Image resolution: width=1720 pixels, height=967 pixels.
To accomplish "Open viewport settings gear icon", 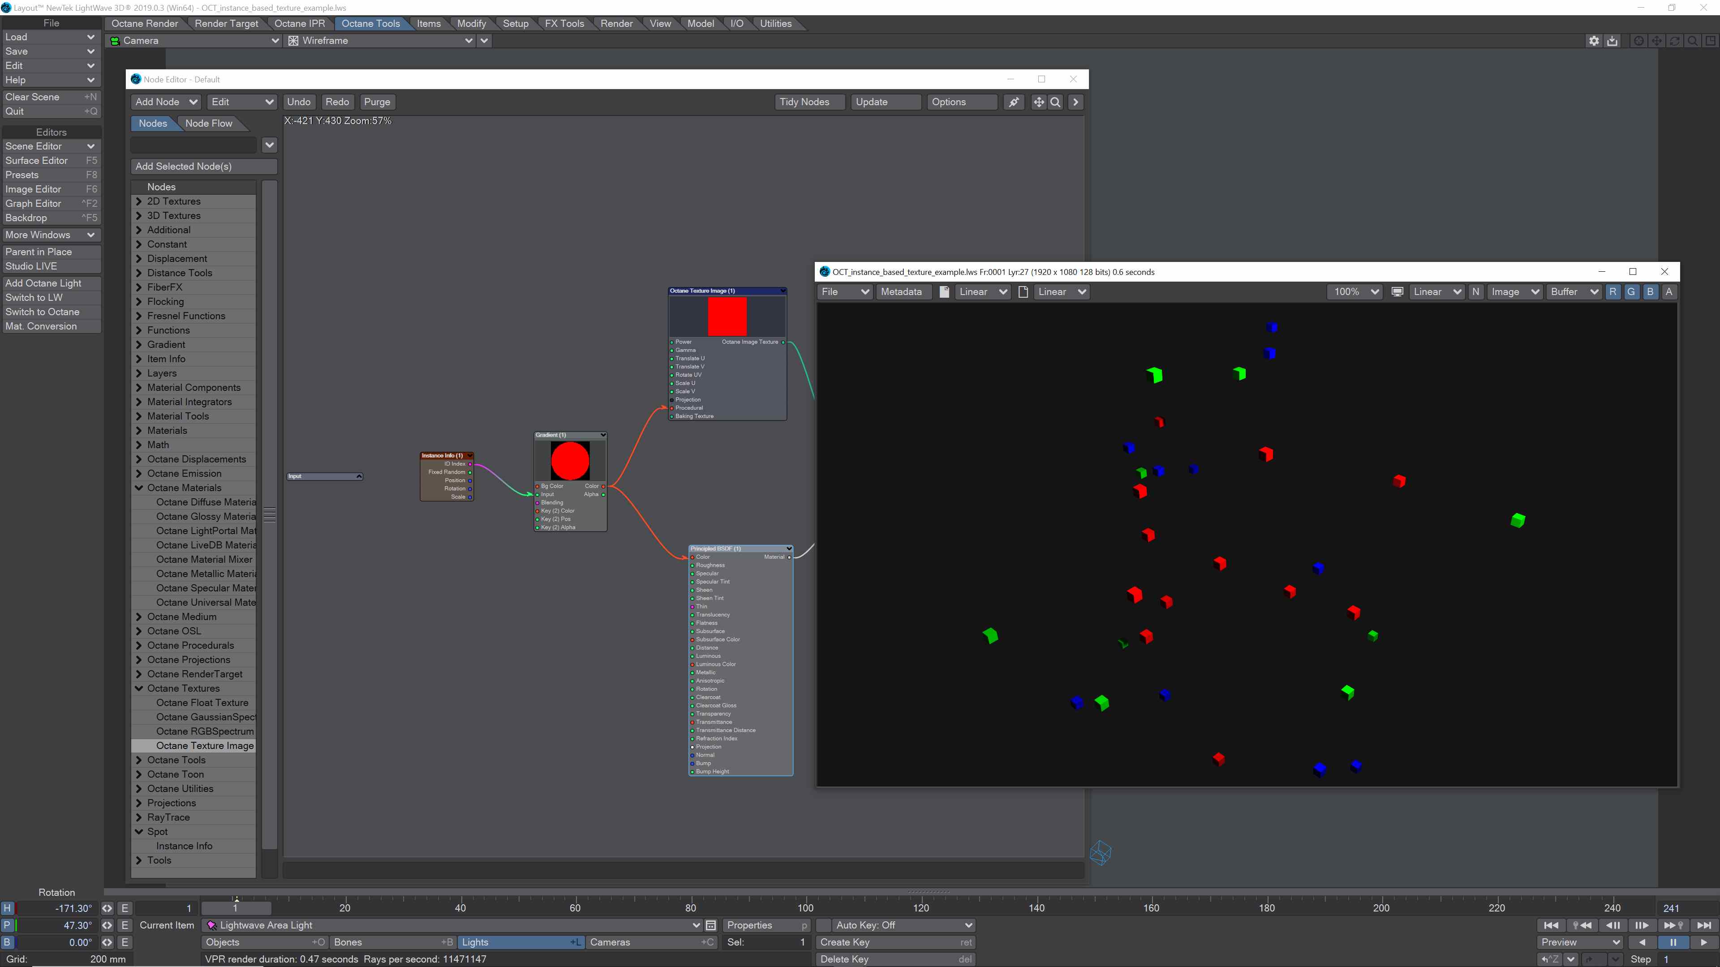I will (1594, 41).
